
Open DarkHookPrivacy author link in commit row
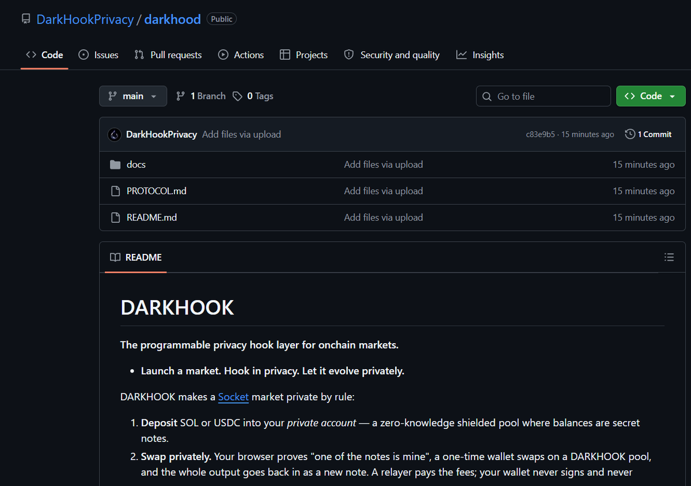pos(161,134)
